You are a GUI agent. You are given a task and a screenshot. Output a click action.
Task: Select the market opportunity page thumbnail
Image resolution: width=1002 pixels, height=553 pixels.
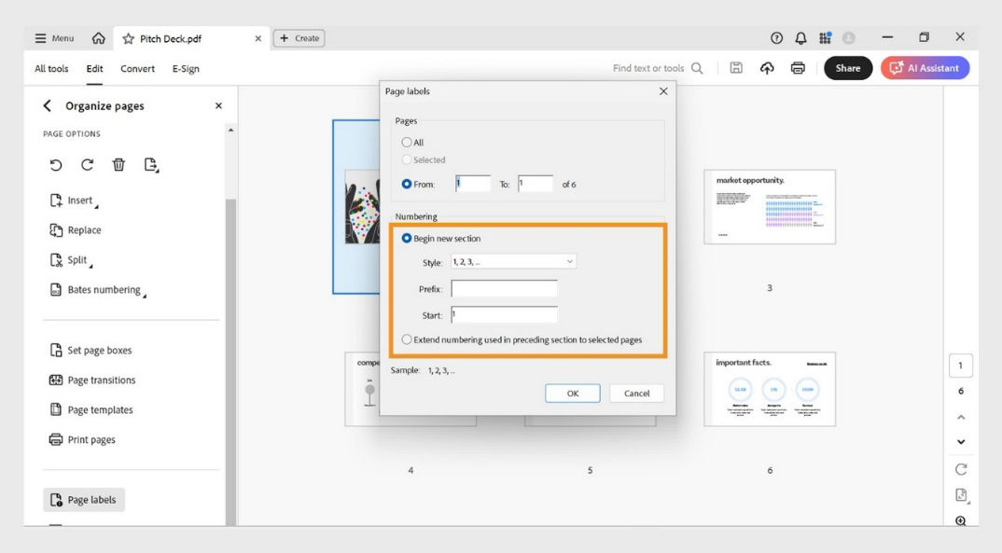point(770,206)
